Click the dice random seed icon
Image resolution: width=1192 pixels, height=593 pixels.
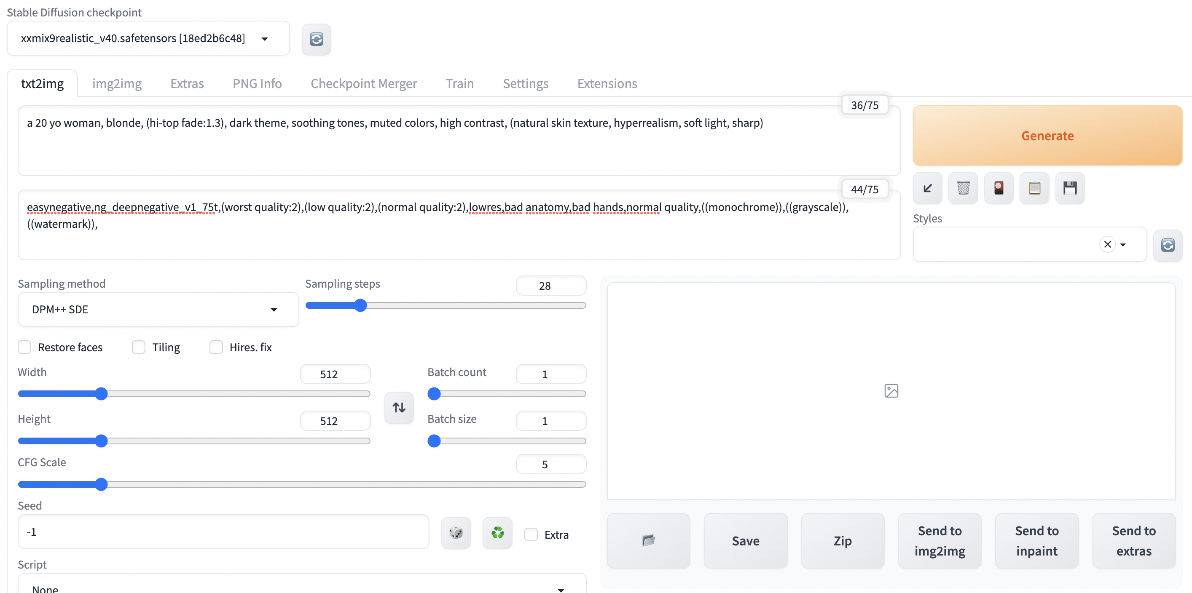(456, 533)
